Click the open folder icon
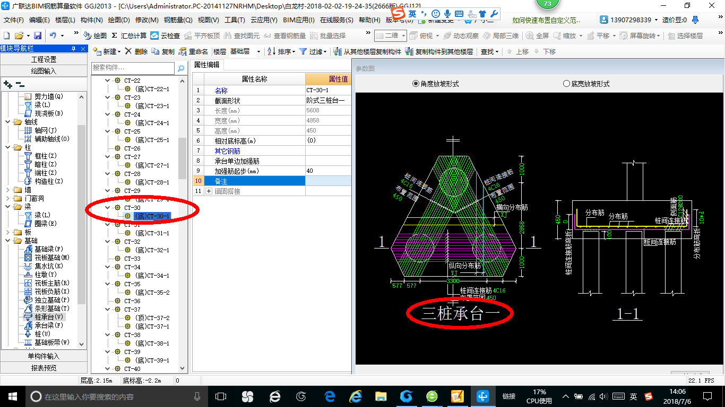The height and width of the screenshot is (407, 725). [x=19, y=36]
